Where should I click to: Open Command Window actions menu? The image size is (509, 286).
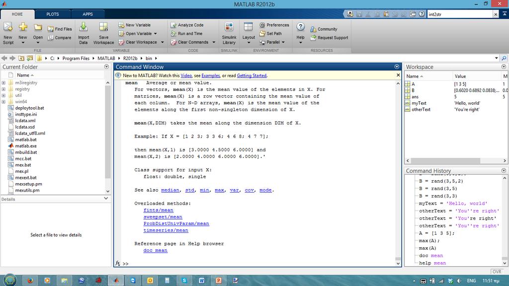[x=397, y=67]
